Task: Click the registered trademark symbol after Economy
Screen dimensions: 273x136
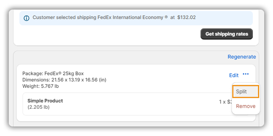Action: pyautogui.click(x=166, y=17)
